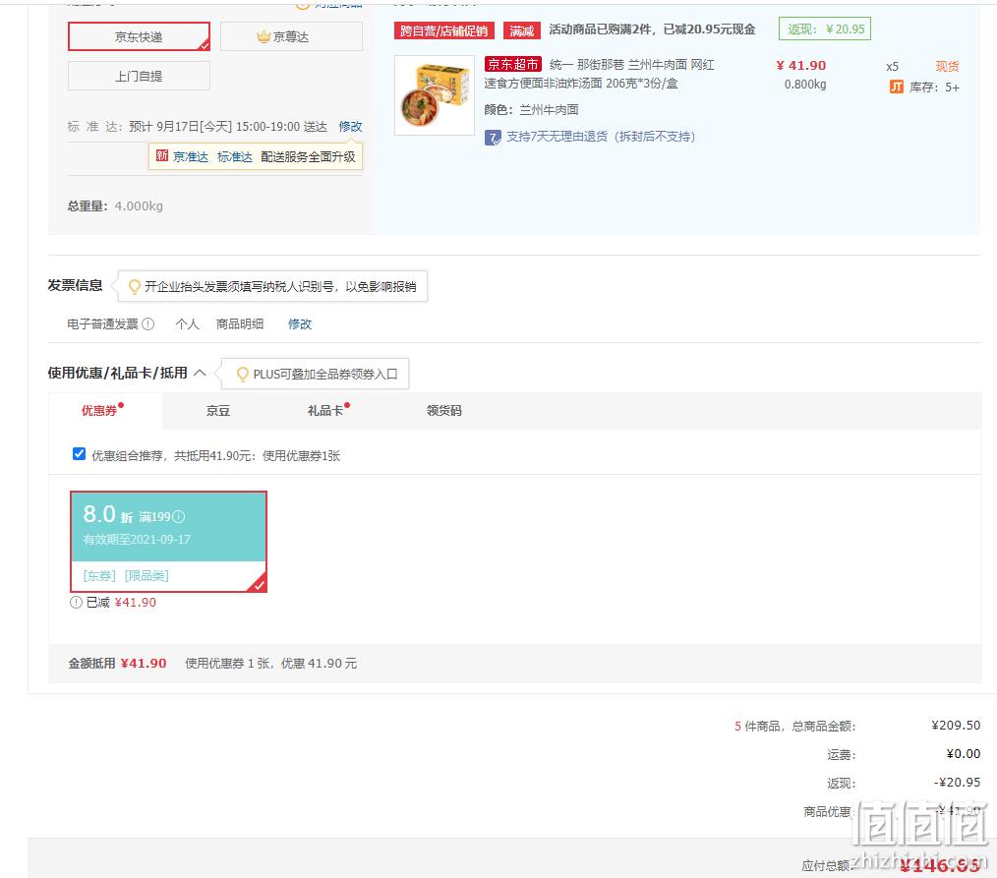The image size is (997, 878).
Task: Click 金额抵用 ¥41.90 summary text
Action: [x=118, y=664]
